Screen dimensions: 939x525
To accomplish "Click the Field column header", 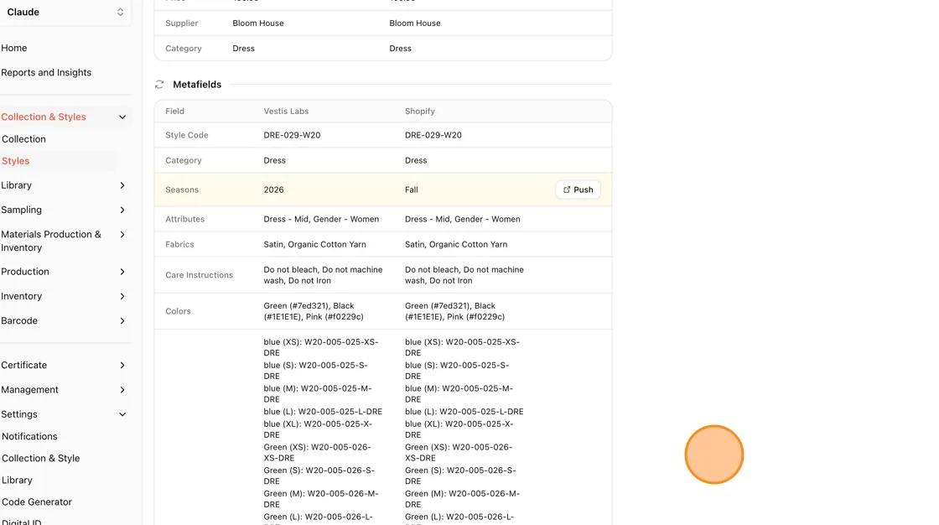I will [x=175, y=112].
